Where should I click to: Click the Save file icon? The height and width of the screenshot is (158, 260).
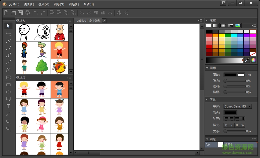point(20,13)
